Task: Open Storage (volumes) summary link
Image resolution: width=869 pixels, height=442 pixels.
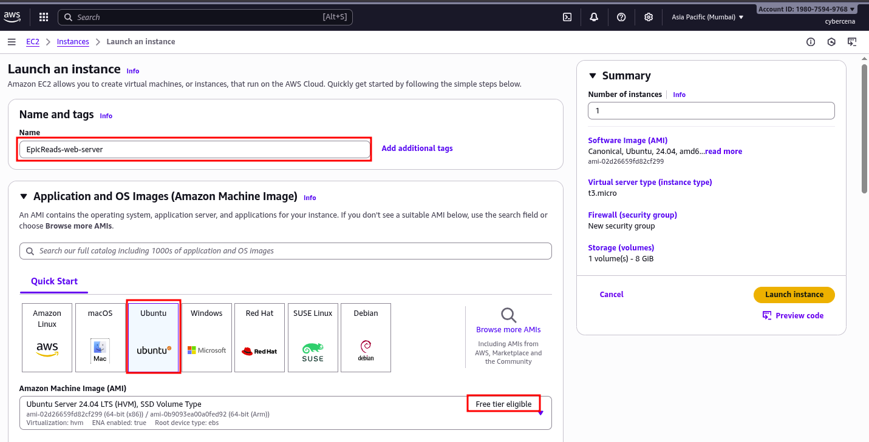Action: tap(621, 247)
